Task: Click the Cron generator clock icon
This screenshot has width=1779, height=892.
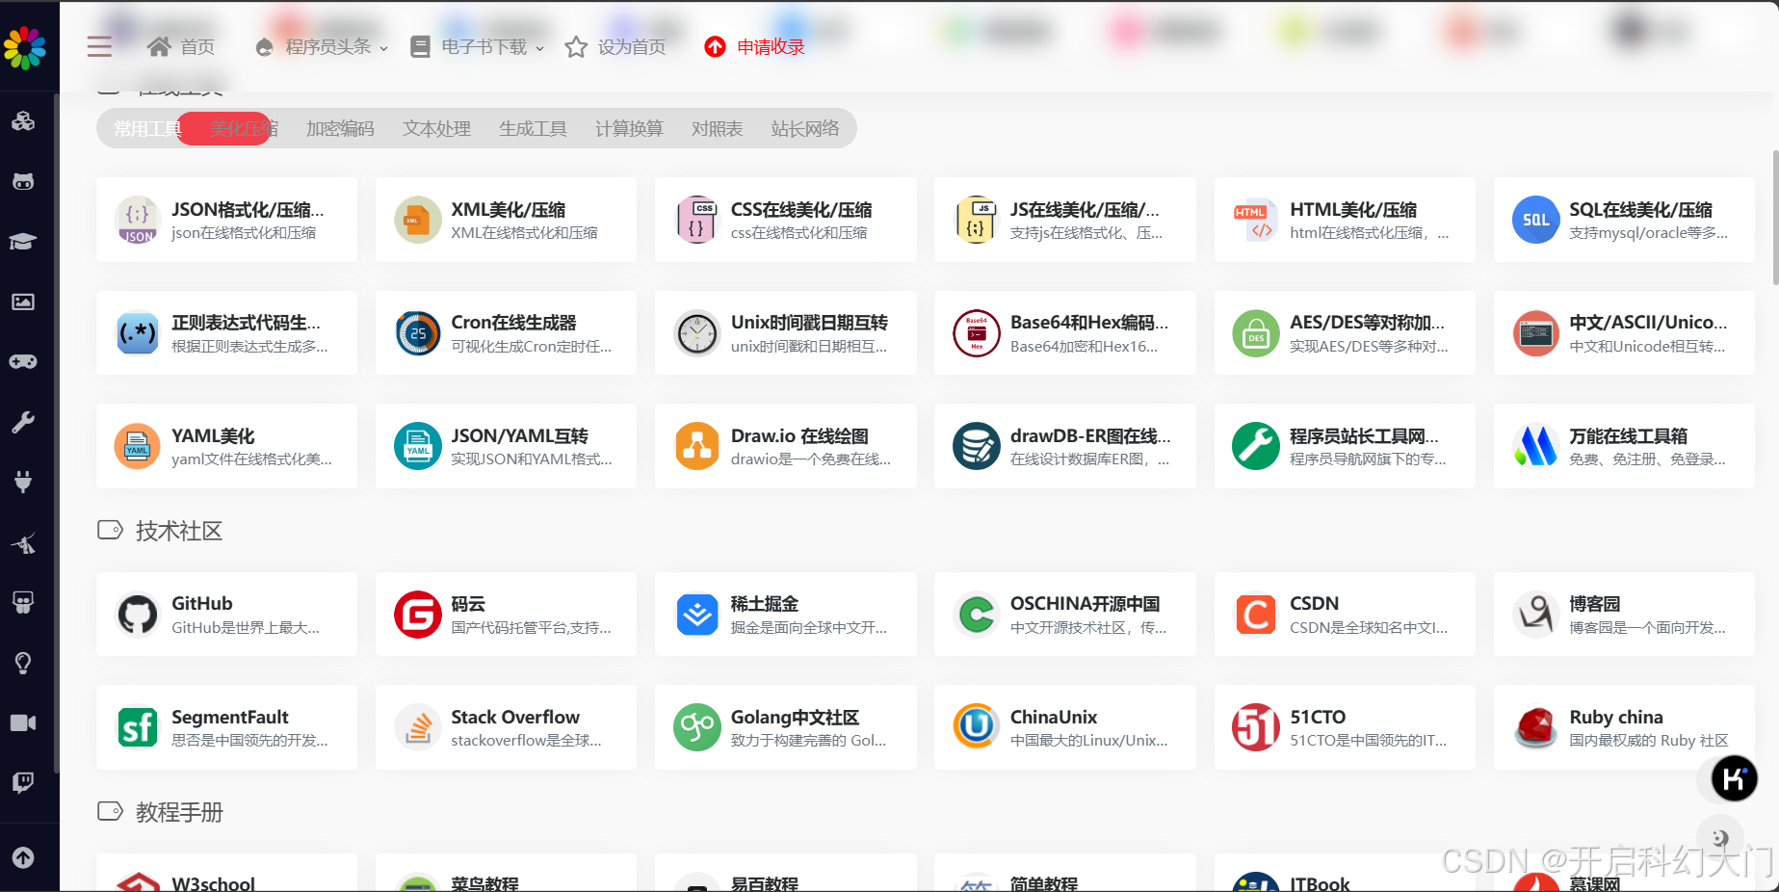Action: click(418, 333)
